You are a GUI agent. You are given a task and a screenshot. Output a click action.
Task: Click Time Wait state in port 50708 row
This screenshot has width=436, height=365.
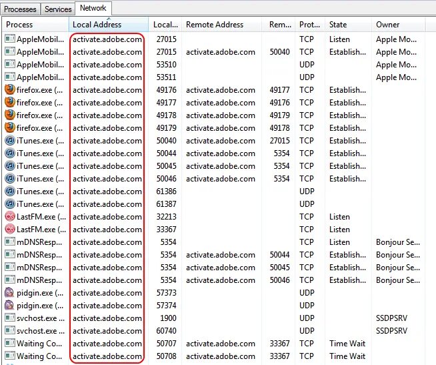click(347, 356)
